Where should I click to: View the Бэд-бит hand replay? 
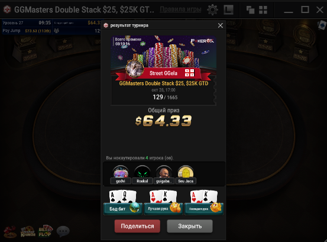123,203
